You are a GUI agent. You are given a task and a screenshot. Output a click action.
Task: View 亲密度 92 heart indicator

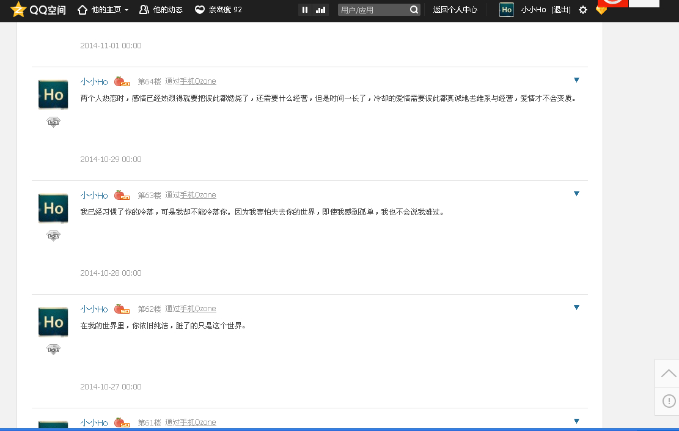(x=218, y=10)
